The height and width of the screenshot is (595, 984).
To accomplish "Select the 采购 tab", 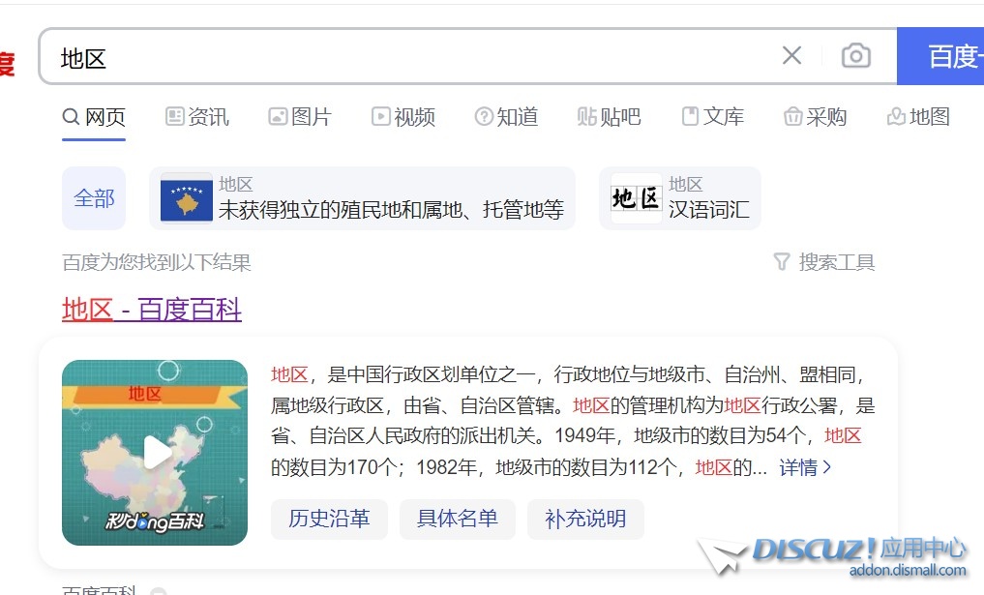I will pos(816,117).
